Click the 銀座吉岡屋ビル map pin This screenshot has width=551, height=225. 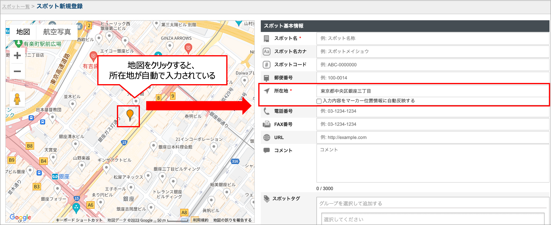pyautogui.click(x=151, y=208)
